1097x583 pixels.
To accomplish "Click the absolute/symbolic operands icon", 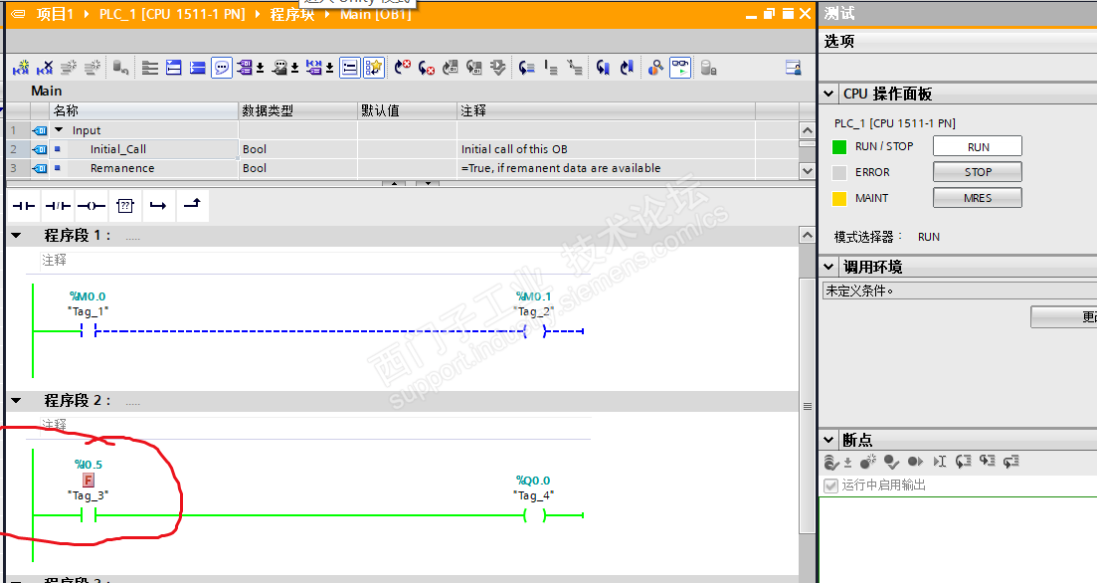I will (x=245, y=68).
